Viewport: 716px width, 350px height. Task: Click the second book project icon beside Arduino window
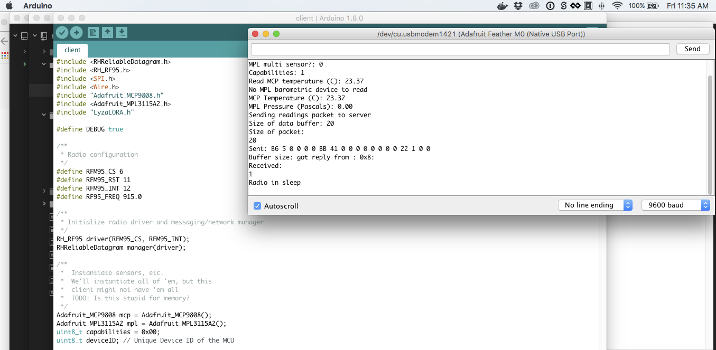pyautogui.click(x=44, y=36)
